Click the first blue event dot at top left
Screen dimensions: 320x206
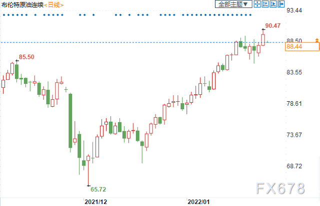3,15
